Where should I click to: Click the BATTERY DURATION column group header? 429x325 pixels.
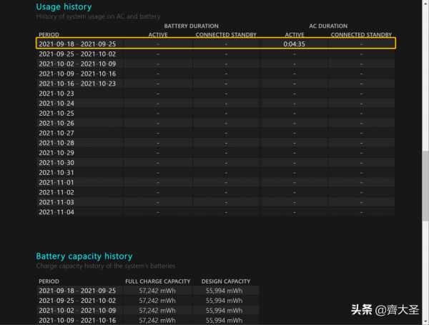click(x=191, y=26)
